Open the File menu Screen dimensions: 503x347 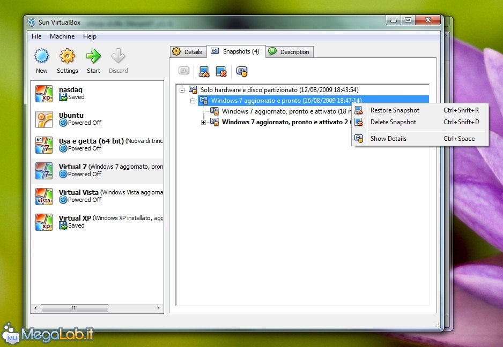coord(36,36)
